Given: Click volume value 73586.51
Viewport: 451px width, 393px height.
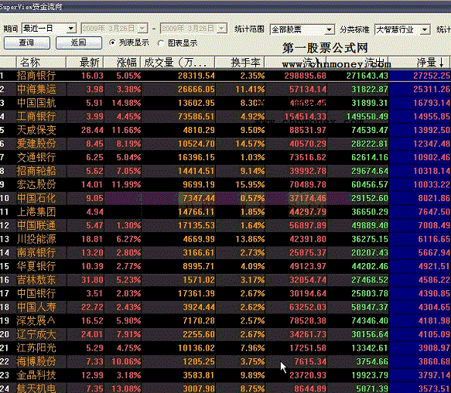Looking at the screenshot, I should (x=196, y=117).
